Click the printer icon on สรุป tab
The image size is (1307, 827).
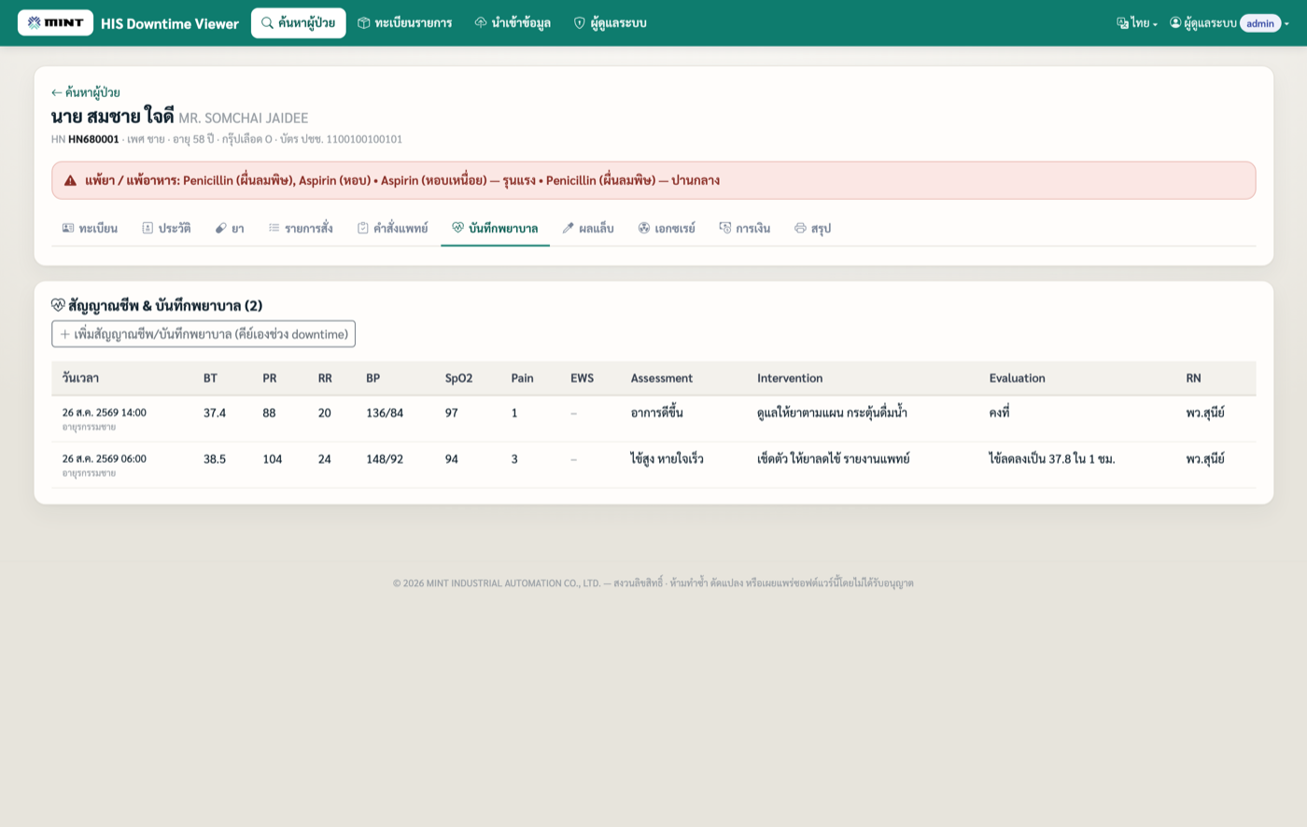[x=800, y=228]
